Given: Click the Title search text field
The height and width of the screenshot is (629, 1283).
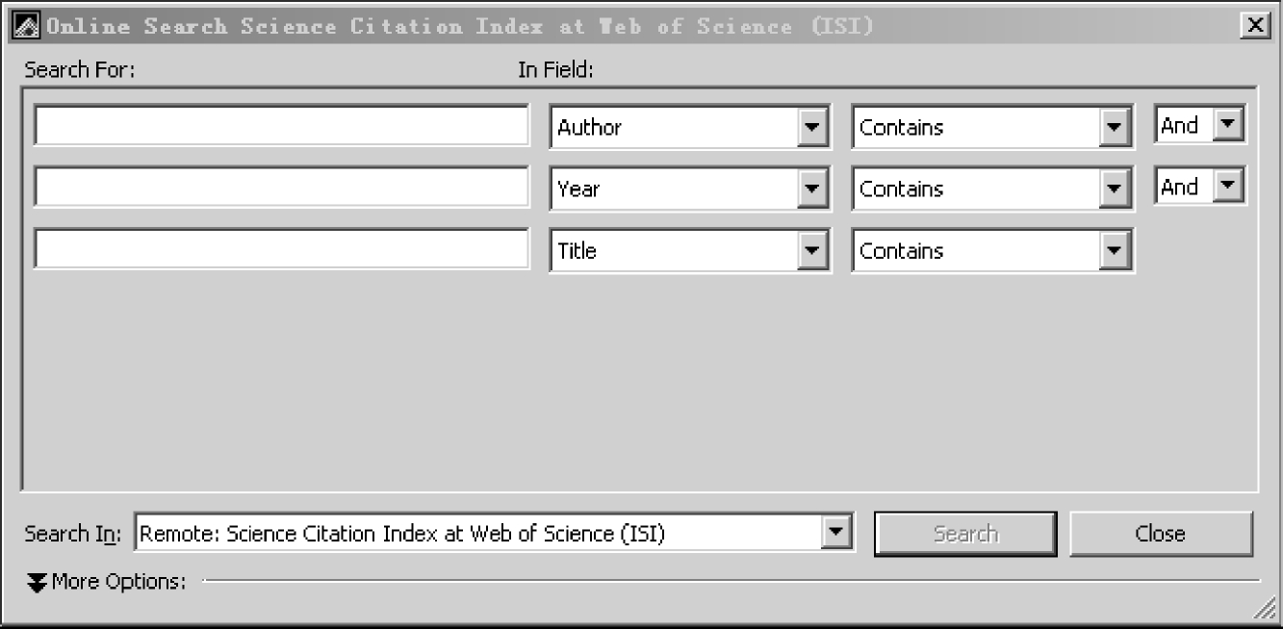Looking at the screenshot, I should pos(281,249).
